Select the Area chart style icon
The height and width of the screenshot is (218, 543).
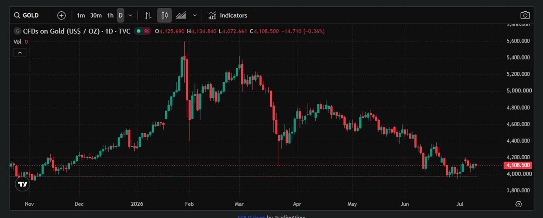181,15
